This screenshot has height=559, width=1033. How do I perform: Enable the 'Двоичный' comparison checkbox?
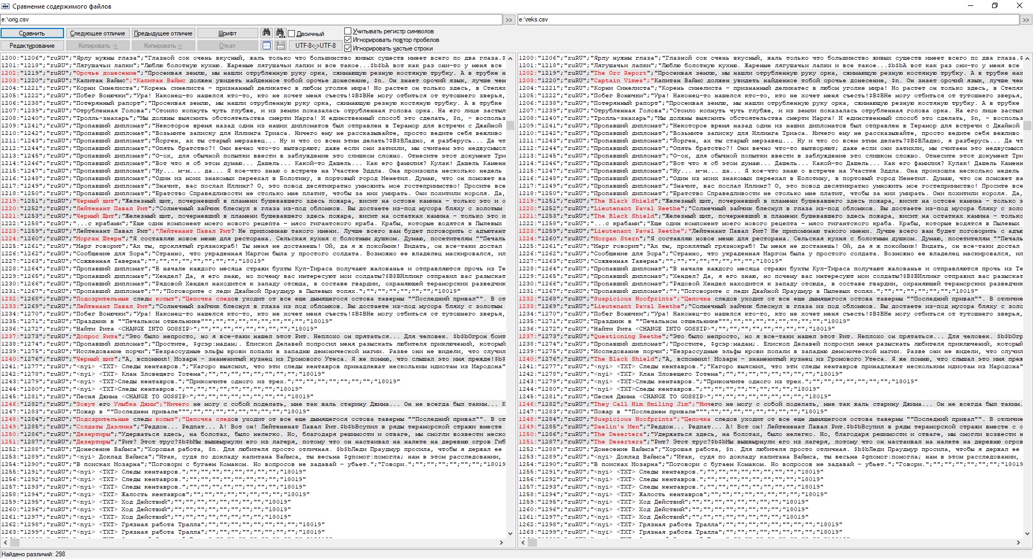coord(292,33)
